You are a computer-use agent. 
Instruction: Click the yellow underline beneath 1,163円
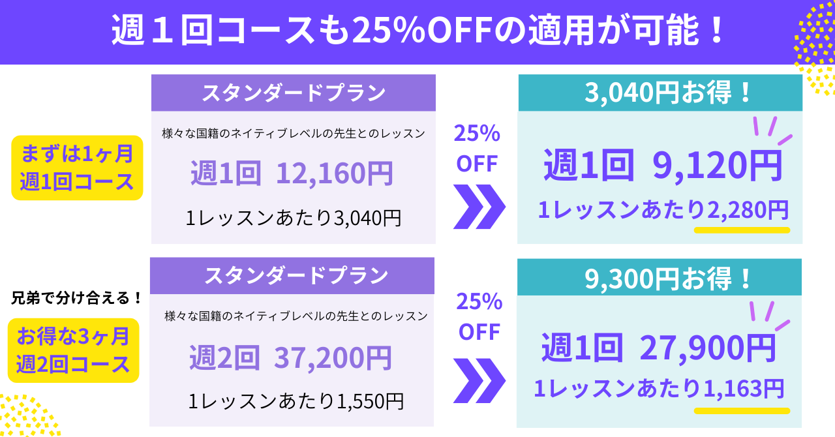point(742,411)
